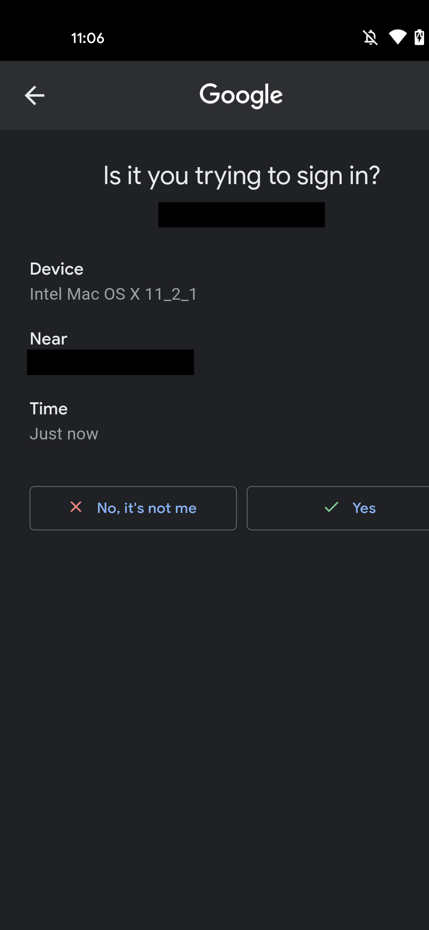Select the "Is it you trying to sign in?" heading
This screenshot has width=429, height=930.
tap(242, 175)
